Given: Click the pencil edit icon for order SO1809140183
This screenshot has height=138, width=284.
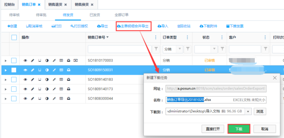Looking at the screenshot, I should pyautogui.click(x=33, y=80).
